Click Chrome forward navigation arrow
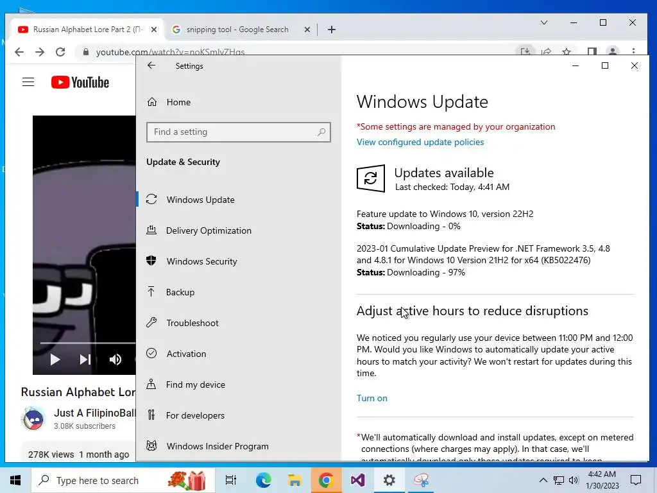This screenshot has width=657, height=493. (x=40, y=51)
